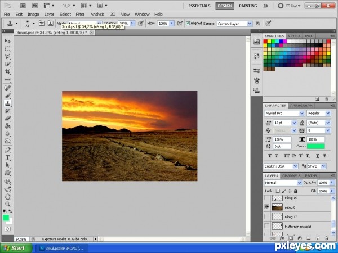Switch to the Styles tab
The height and width of the screenshot is (253, 338).
(294, 36)
